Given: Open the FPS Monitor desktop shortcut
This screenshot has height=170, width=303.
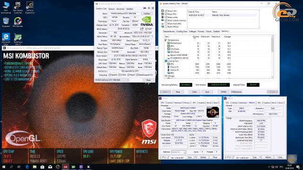Looking at the screenshot, I should click(x=18, y=22).
